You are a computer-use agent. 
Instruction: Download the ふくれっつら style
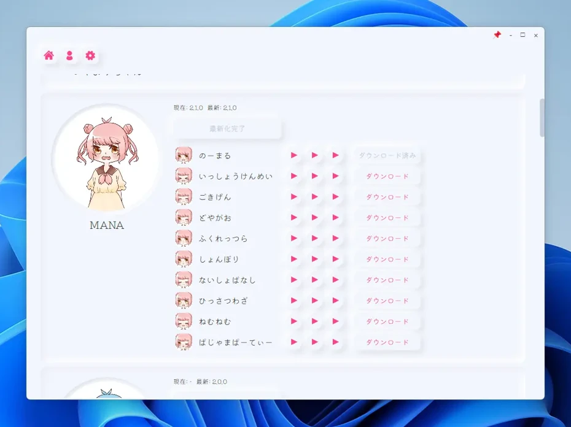[x=387, y=239]
